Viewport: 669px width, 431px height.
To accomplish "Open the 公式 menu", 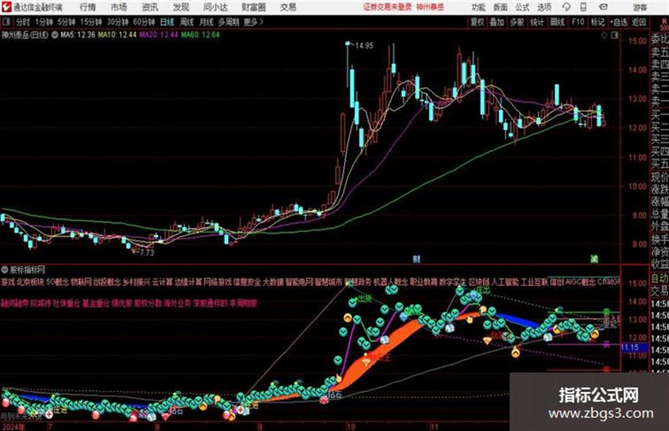I will (x=522, y=7).
